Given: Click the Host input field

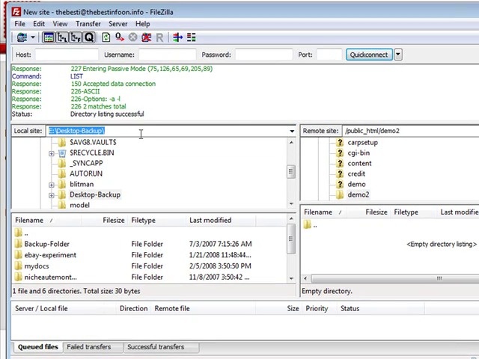Looking at the screenshot, I should (x=66, y=55).
